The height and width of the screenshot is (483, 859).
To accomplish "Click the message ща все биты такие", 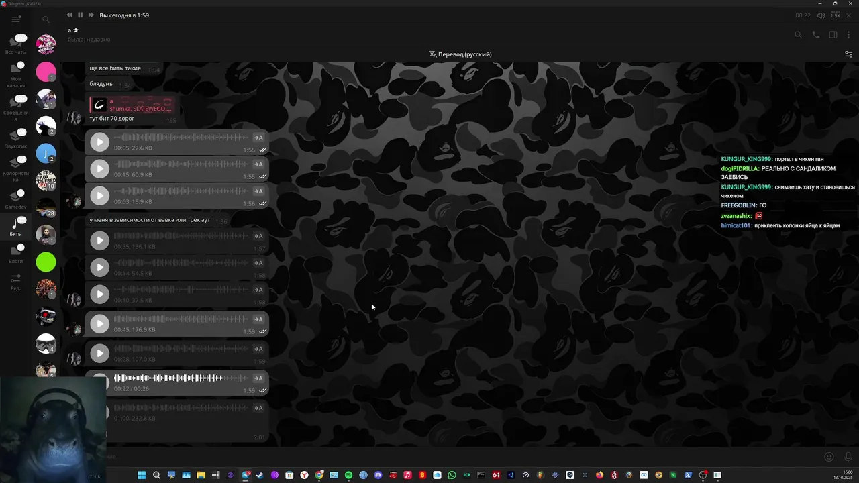I will [x=115, y=68].
